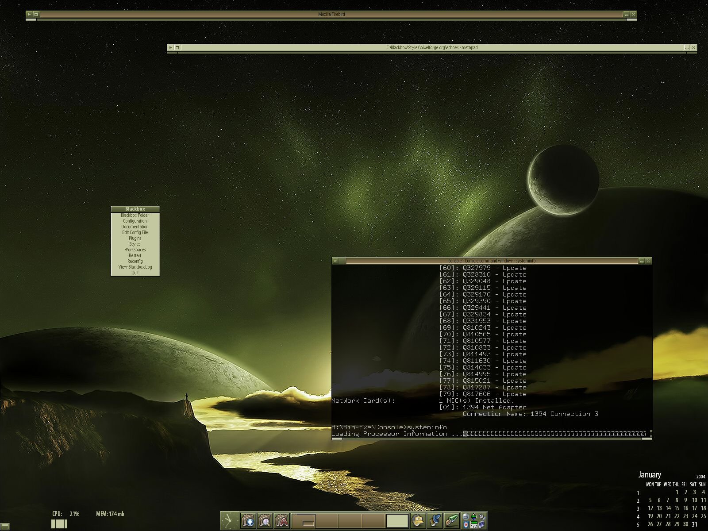Image resolution: width=708 pixels, height=531 pixels.
Task: Minimize the console command window
Action: coord(642,261)
